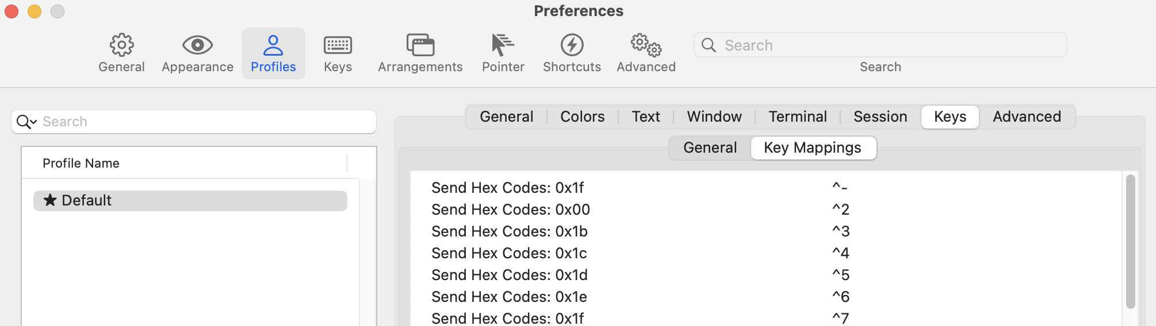This screenshot has height=326, width=1156.
Task: Open the General preferences gear icon
Action: 121,45
